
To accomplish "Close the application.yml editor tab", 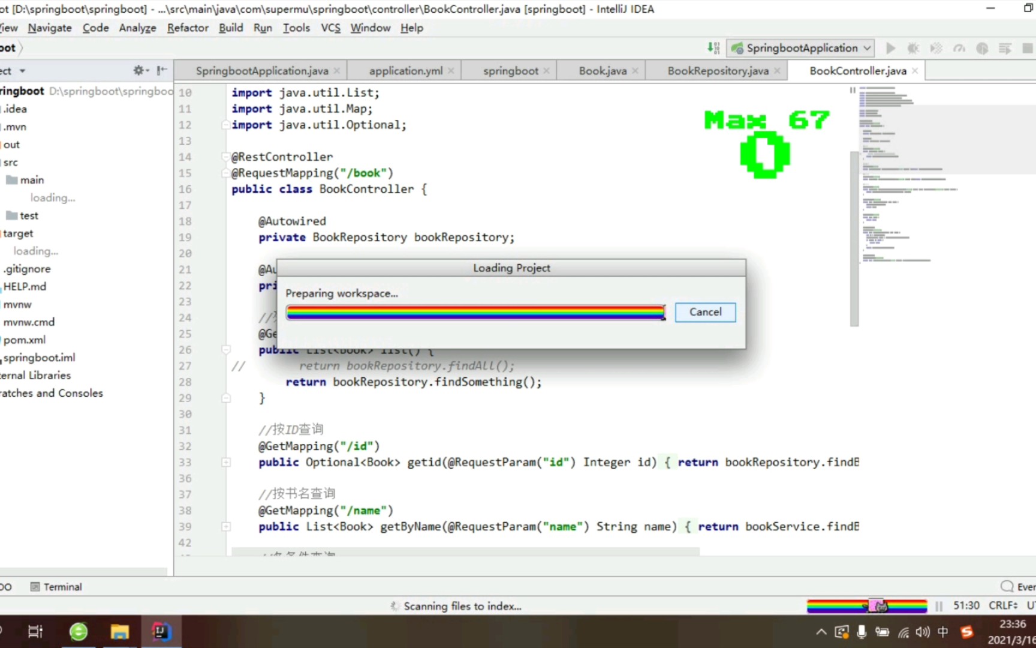I will [x=451, y=70].
